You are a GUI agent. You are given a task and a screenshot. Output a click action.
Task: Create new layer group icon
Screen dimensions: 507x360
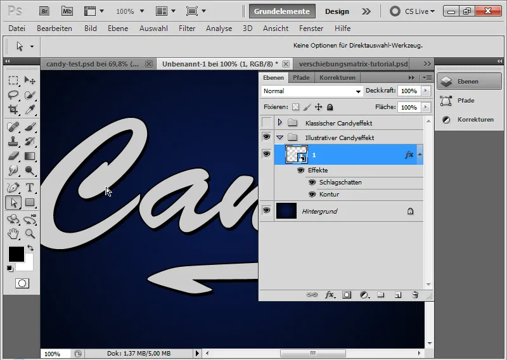coord(381,295)
